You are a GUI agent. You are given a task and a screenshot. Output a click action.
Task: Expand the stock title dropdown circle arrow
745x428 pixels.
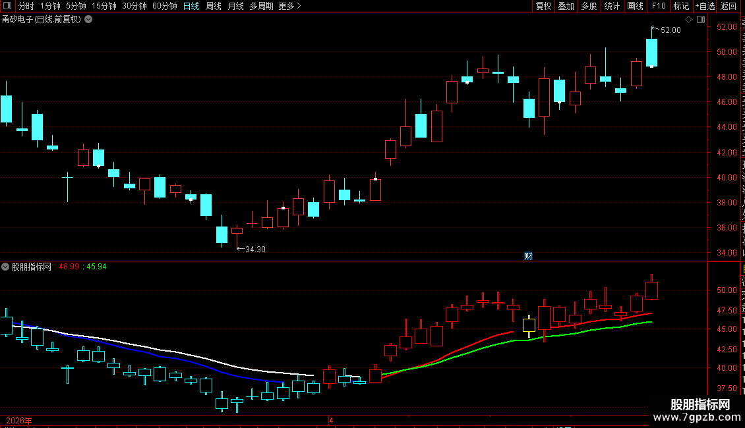[88, 20]
